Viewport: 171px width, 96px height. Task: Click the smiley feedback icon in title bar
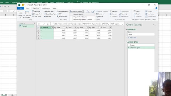(23, 5)
